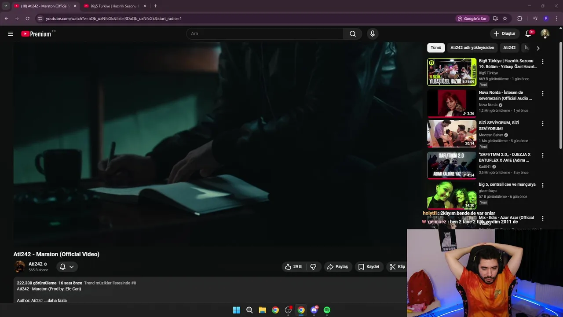Open Discord from taskbar
Viewport: 563px width, 317px height.
[x=314, y=310]
